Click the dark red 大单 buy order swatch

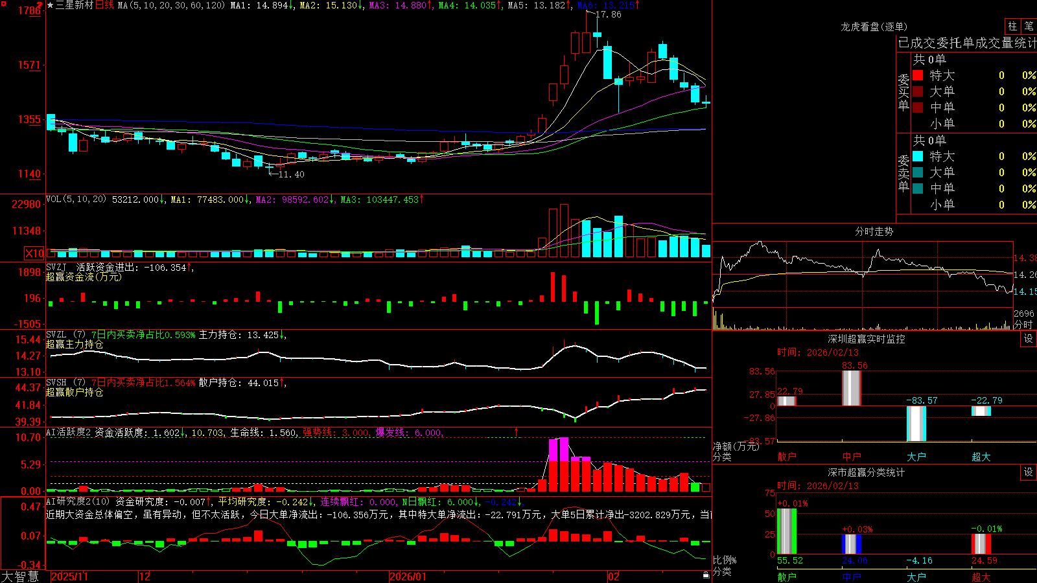(x=918, y=91)
